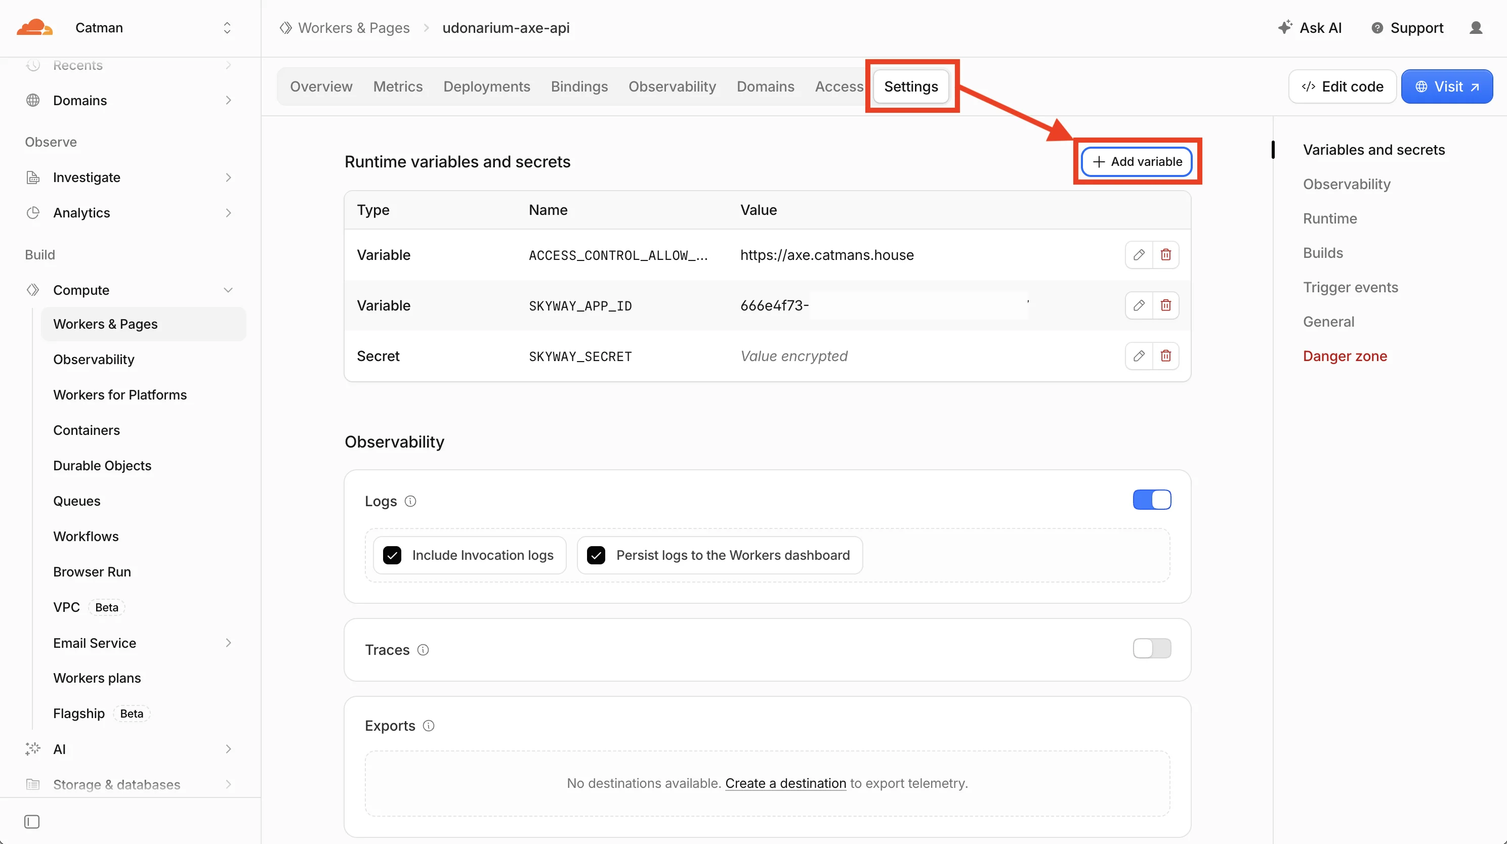Open Browser Run in sidebar
Screen dimensions: 1507x844
coord(92,571)
